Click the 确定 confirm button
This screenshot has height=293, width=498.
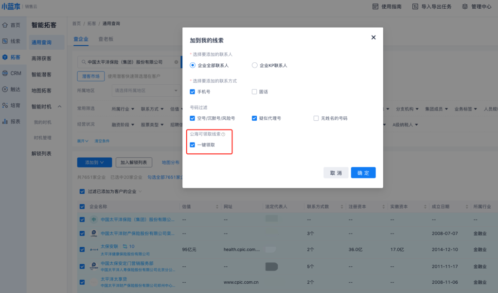click(x=363, y=173)
